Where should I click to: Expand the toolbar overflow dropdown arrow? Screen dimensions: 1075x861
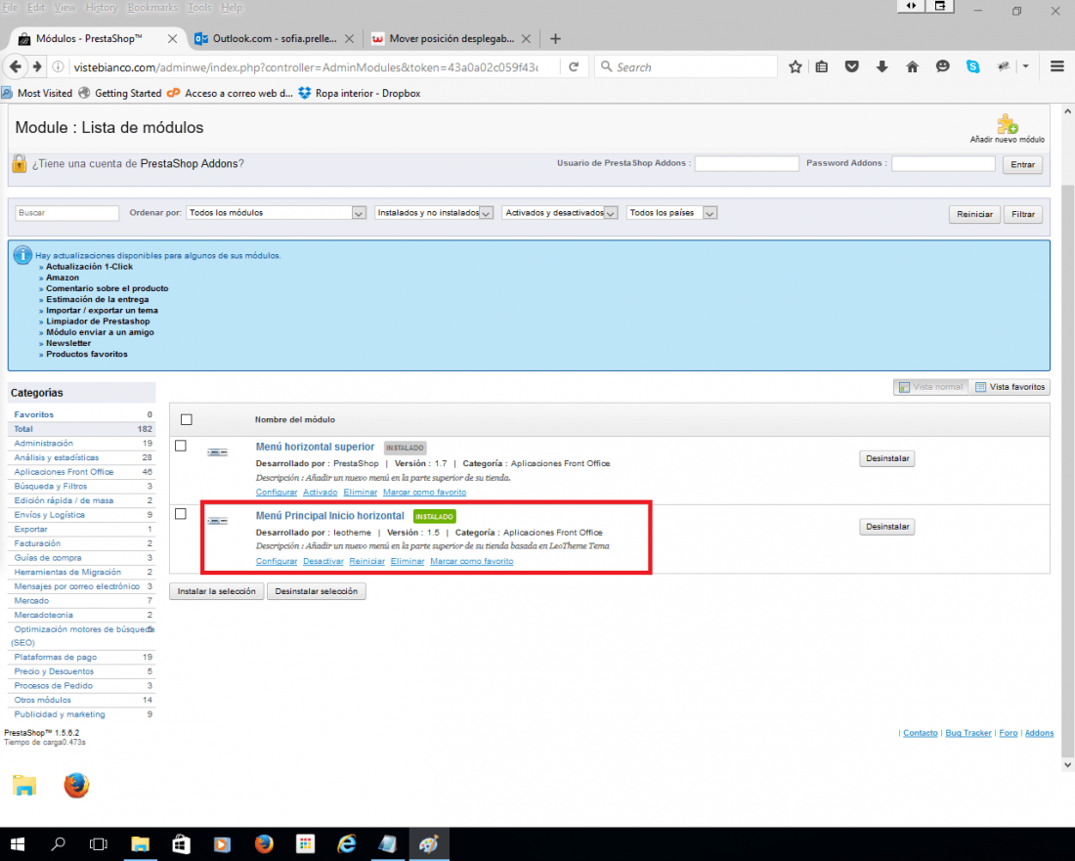(1025, 66)
